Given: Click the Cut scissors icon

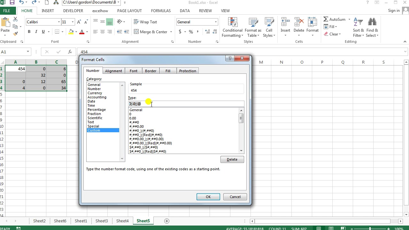Looking at the screenshot, I should coord(15,19).
